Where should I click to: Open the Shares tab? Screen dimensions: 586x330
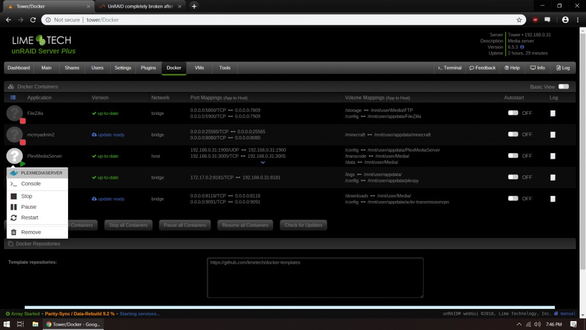tap(71, 68)
